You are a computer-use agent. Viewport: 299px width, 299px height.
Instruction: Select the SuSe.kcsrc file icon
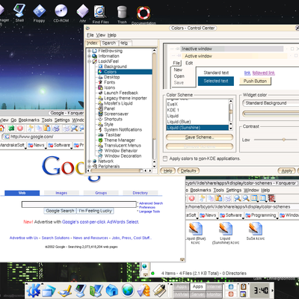point(255,229)
